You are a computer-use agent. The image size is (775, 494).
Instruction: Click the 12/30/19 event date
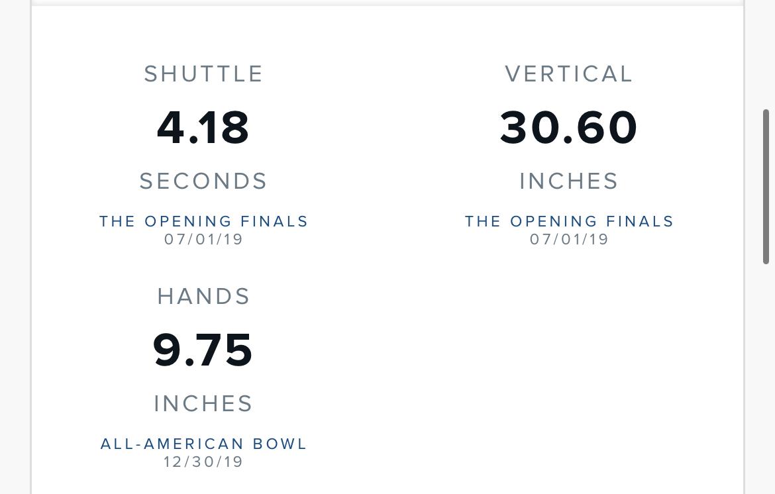(203, 462)
